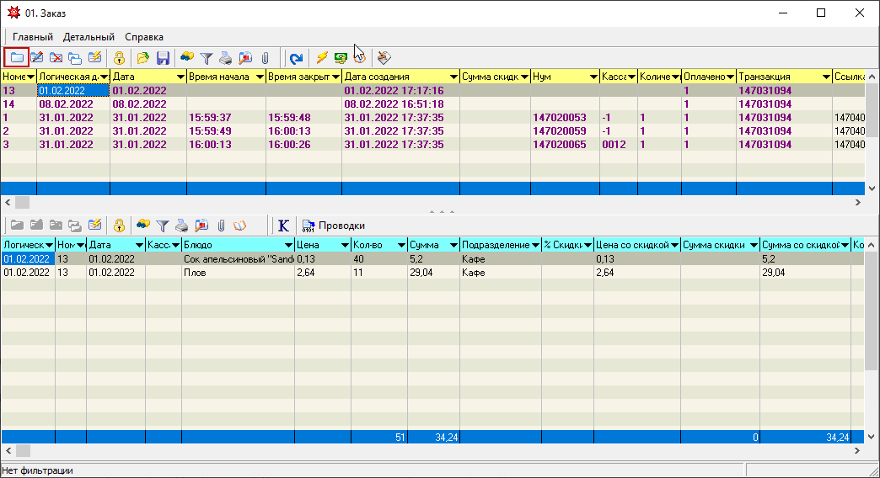Click the blue refresh arrow icon
Screen dimensions: 880x478
pyautogui.click(x=296, y=58)
